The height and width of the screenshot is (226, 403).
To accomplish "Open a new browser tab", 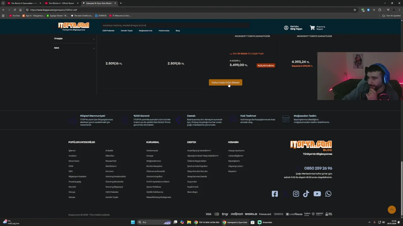I will 121,3.
